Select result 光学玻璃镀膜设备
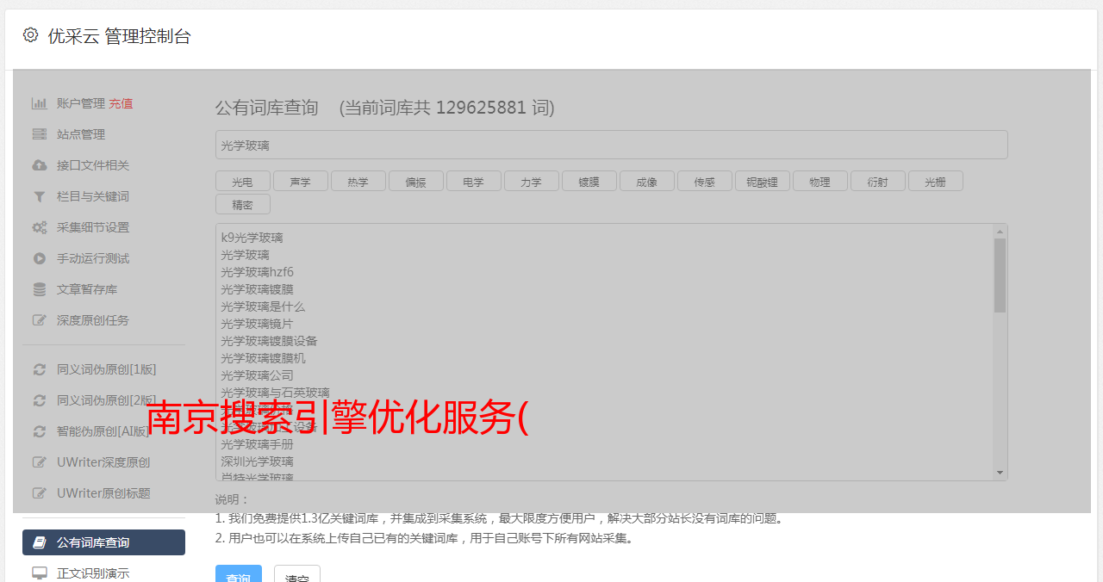The width and height of the screenshot is (1103, 582). click(x=269, y=341)
